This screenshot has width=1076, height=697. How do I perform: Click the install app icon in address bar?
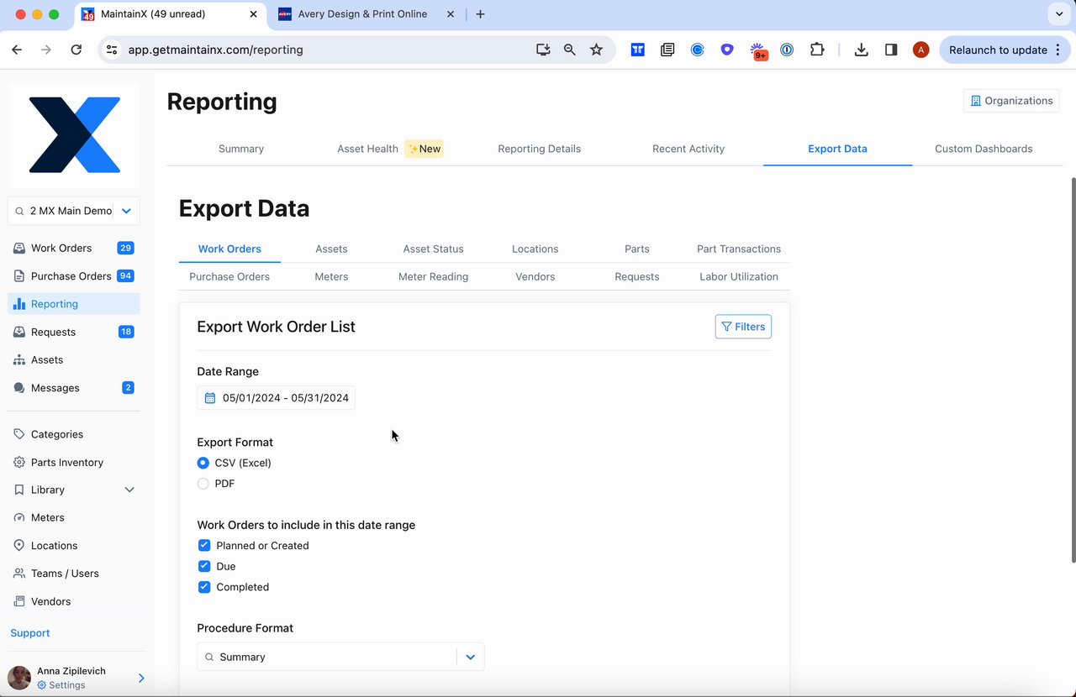click(x=543, y=50)
